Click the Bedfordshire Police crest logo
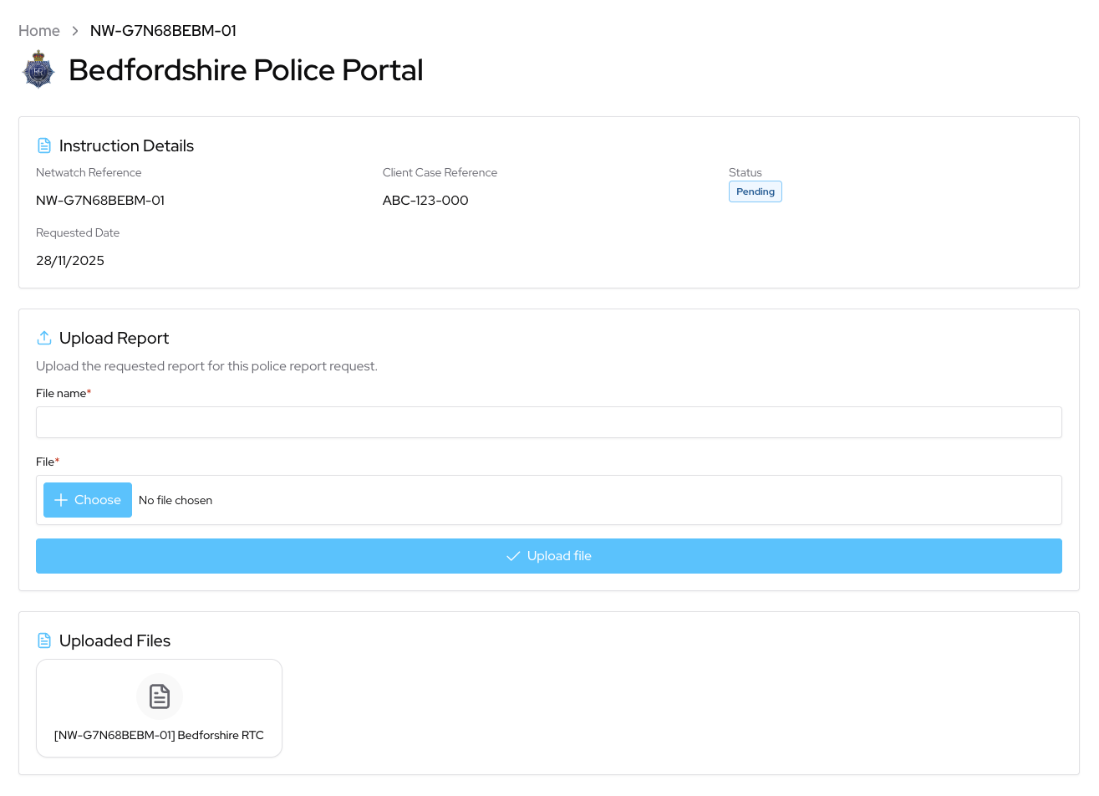 click(38, 69)
